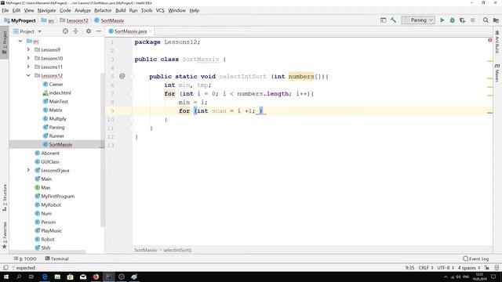
Task: Open the Maven side panel
Action: (x=497, y=73)
